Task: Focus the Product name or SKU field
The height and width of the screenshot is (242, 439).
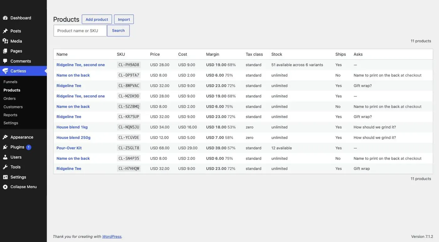Action: coord(80,31)
